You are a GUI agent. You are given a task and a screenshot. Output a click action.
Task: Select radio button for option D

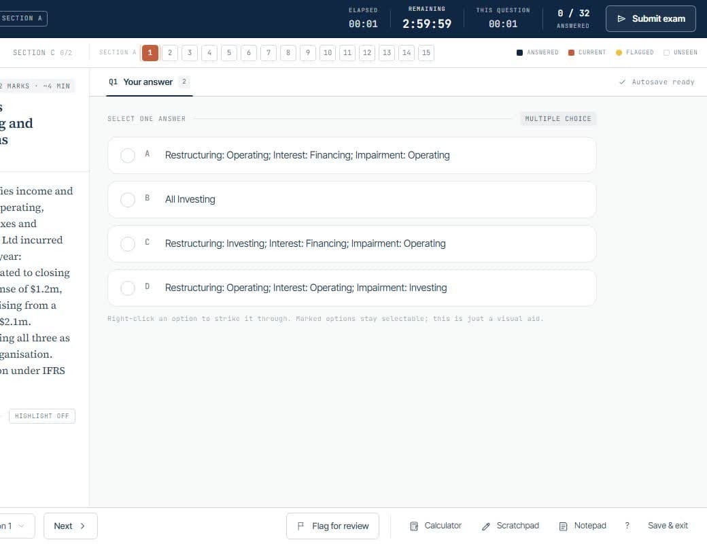(x=128, y=288)
